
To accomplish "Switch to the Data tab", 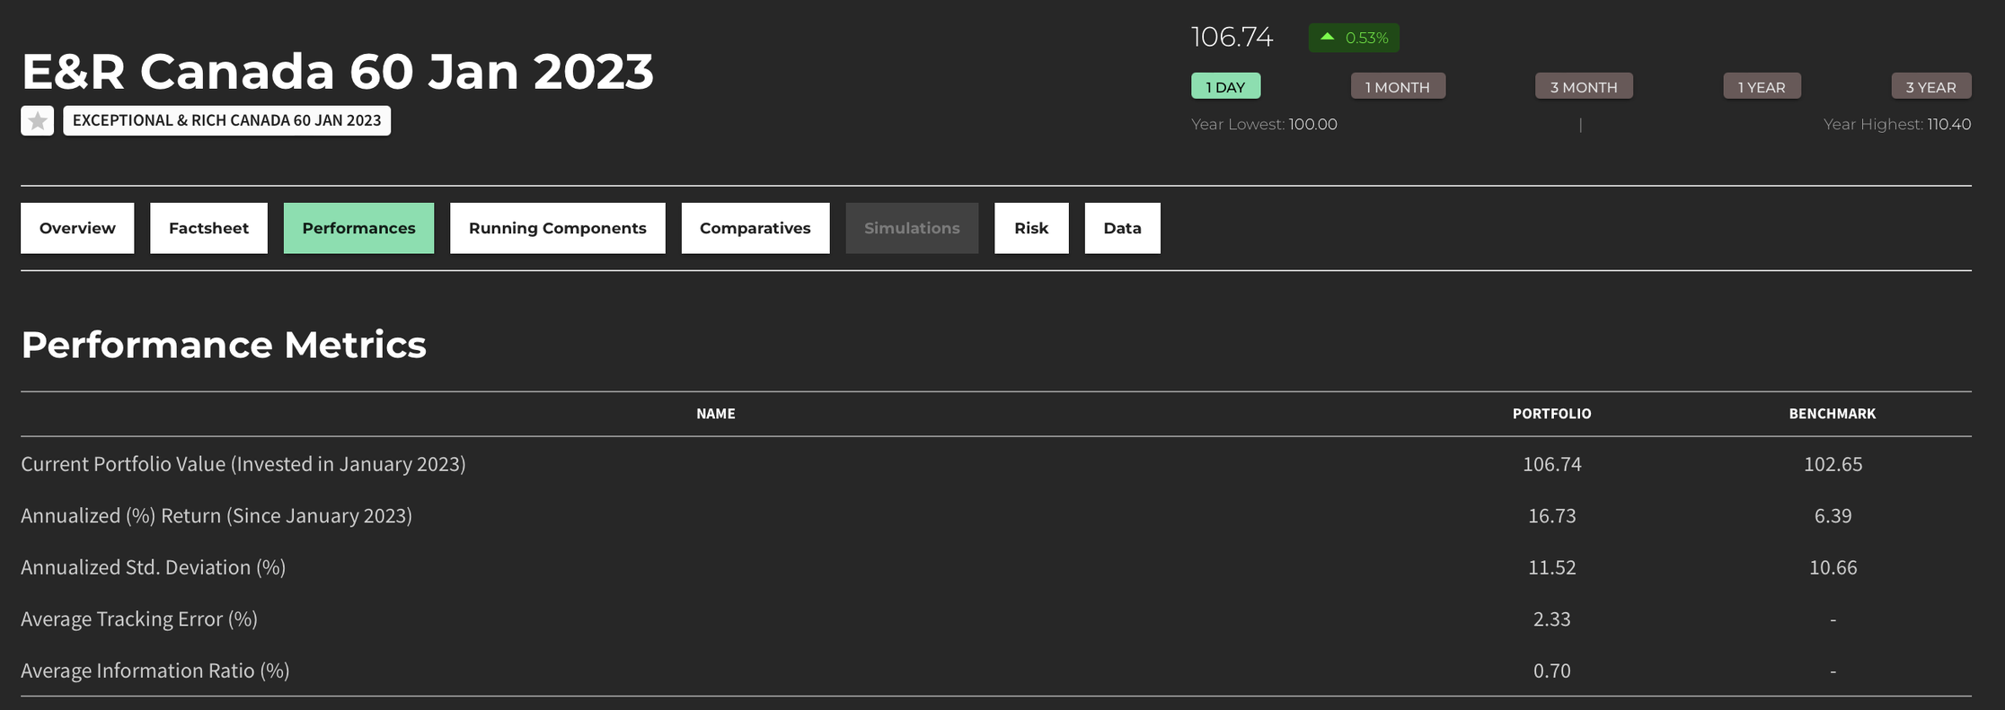I will point(1122,228).
